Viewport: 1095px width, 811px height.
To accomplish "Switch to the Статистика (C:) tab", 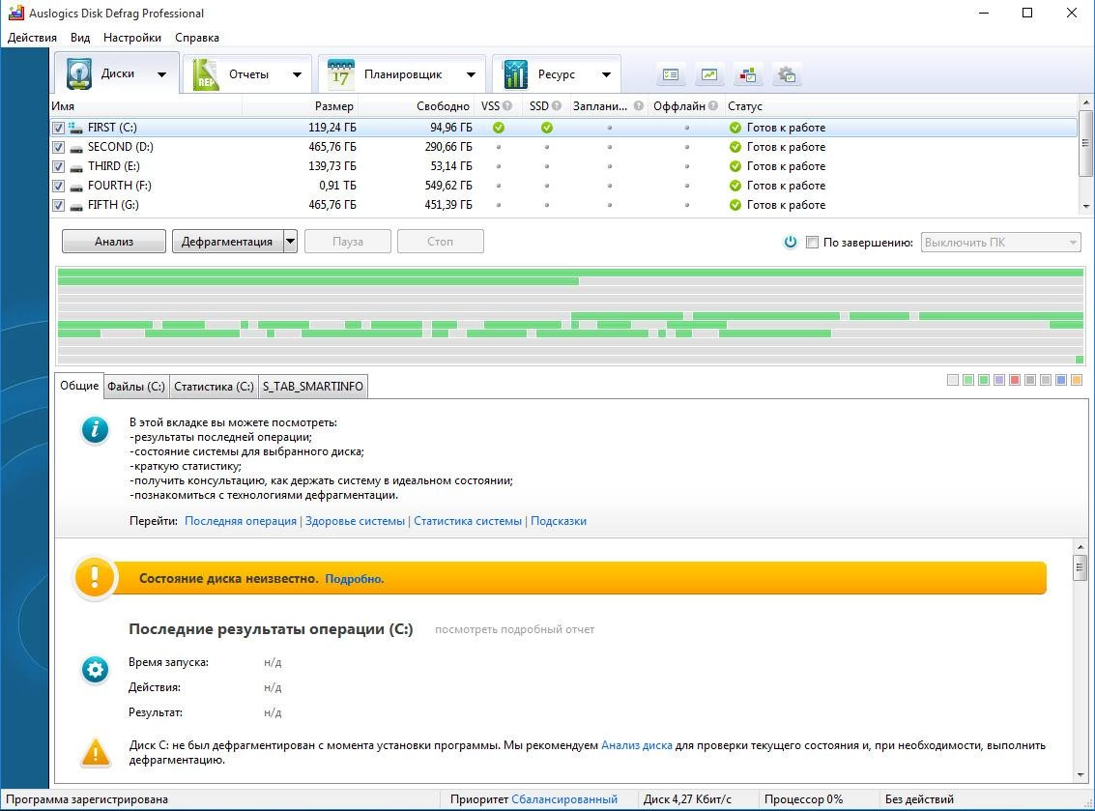I will [x=214, y=387].
